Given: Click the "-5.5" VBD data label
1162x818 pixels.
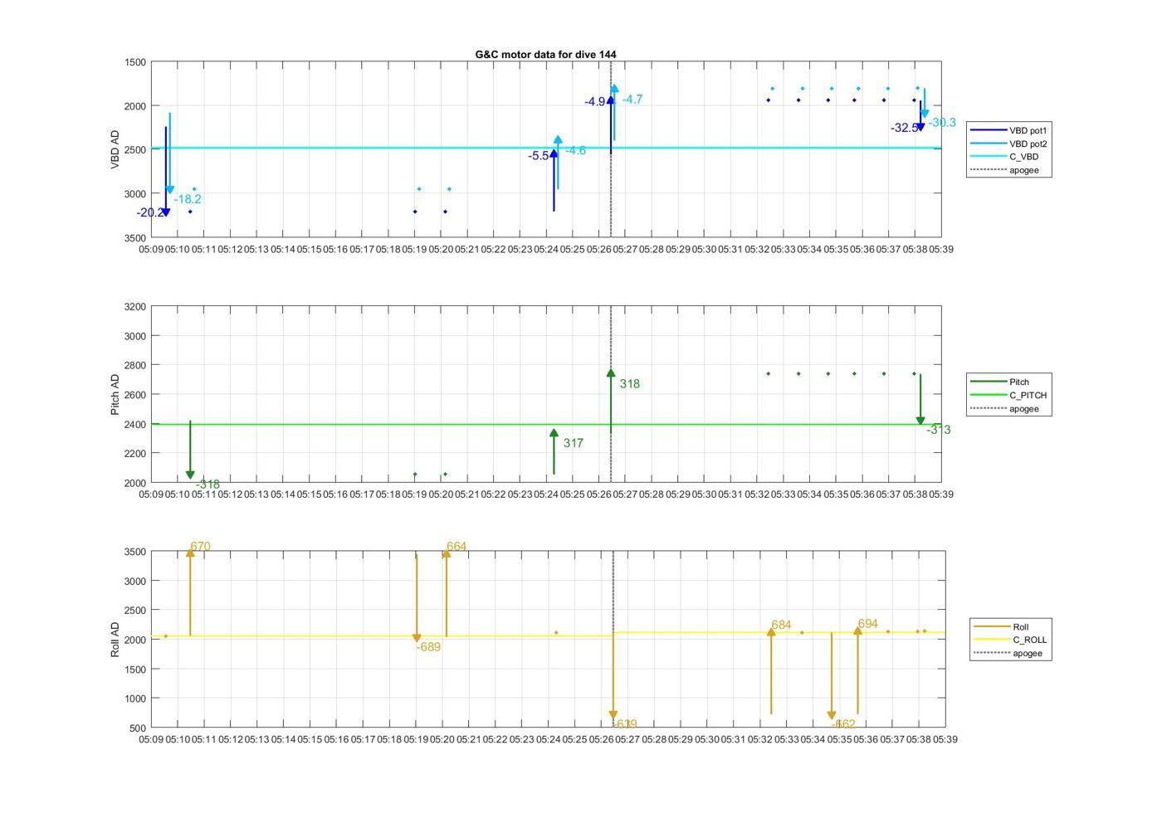Looking at the screenshot, I should coord(539,156).
